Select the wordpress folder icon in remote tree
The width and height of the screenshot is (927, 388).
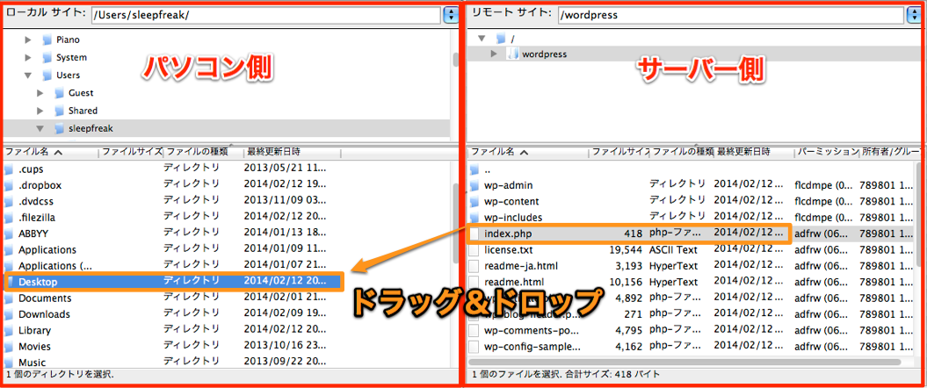pyautogui.click(x=512, y=54)
